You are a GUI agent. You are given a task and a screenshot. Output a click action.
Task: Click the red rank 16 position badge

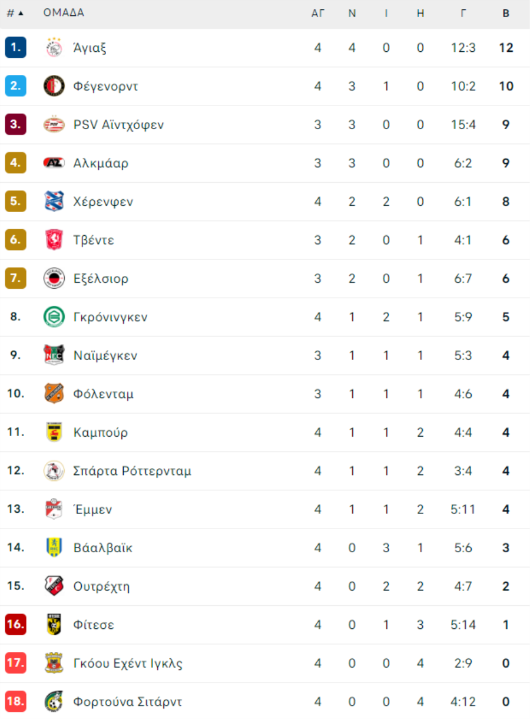pos(15,625)
